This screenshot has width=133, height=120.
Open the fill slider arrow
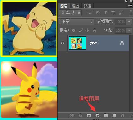pos(129,30)
